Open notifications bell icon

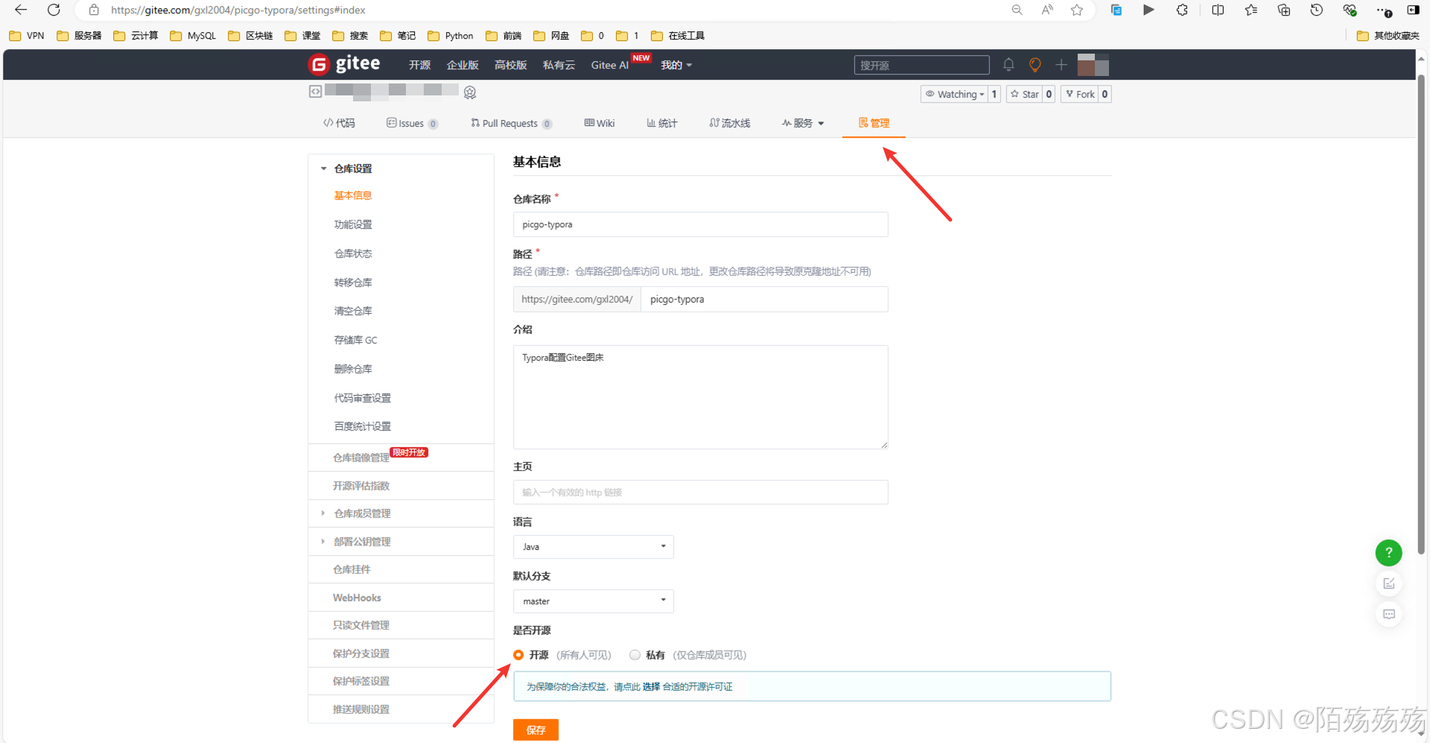coord(1008,65)
